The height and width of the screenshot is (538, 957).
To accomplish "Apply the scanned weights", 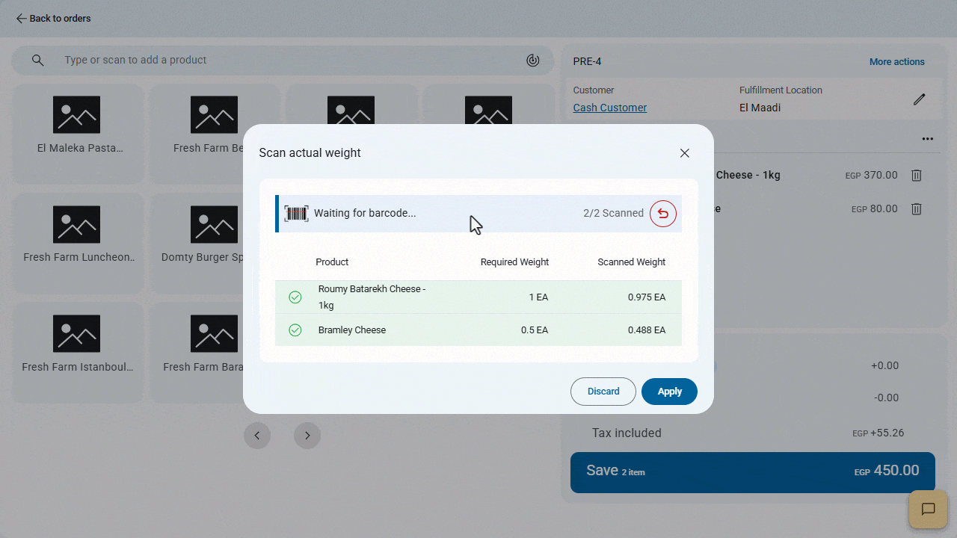I will pyautogui.click(x=669, y=392).
